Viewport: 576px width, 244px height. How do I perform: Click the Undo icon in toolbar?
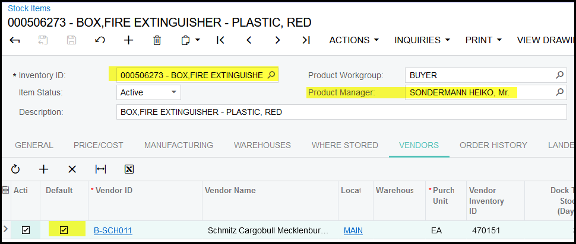(100, 40)
